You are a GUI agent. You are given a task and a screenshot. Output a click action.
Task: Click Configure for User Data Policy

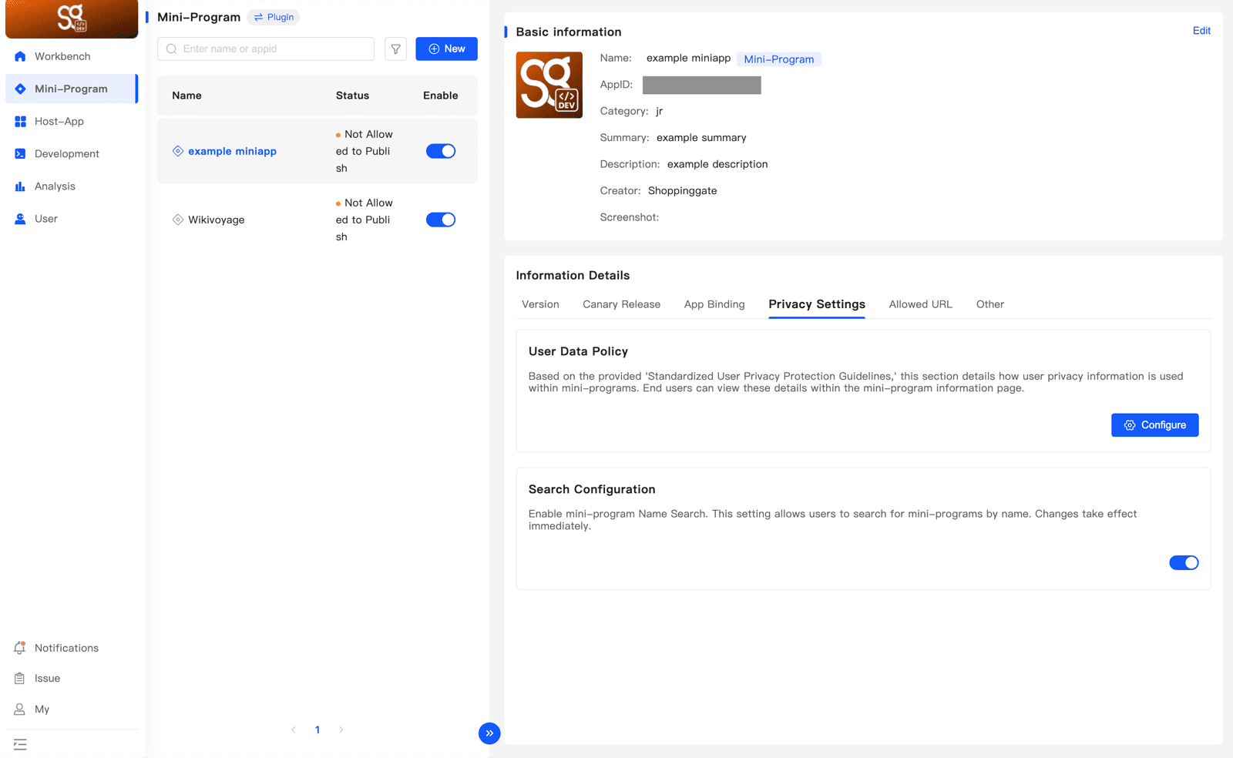(x=1154, y=425)
